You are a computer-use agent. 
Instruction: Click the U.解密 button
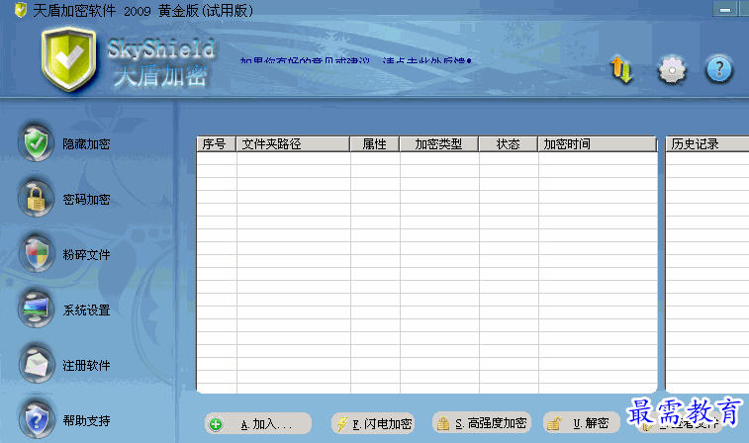tap(582, 423)
